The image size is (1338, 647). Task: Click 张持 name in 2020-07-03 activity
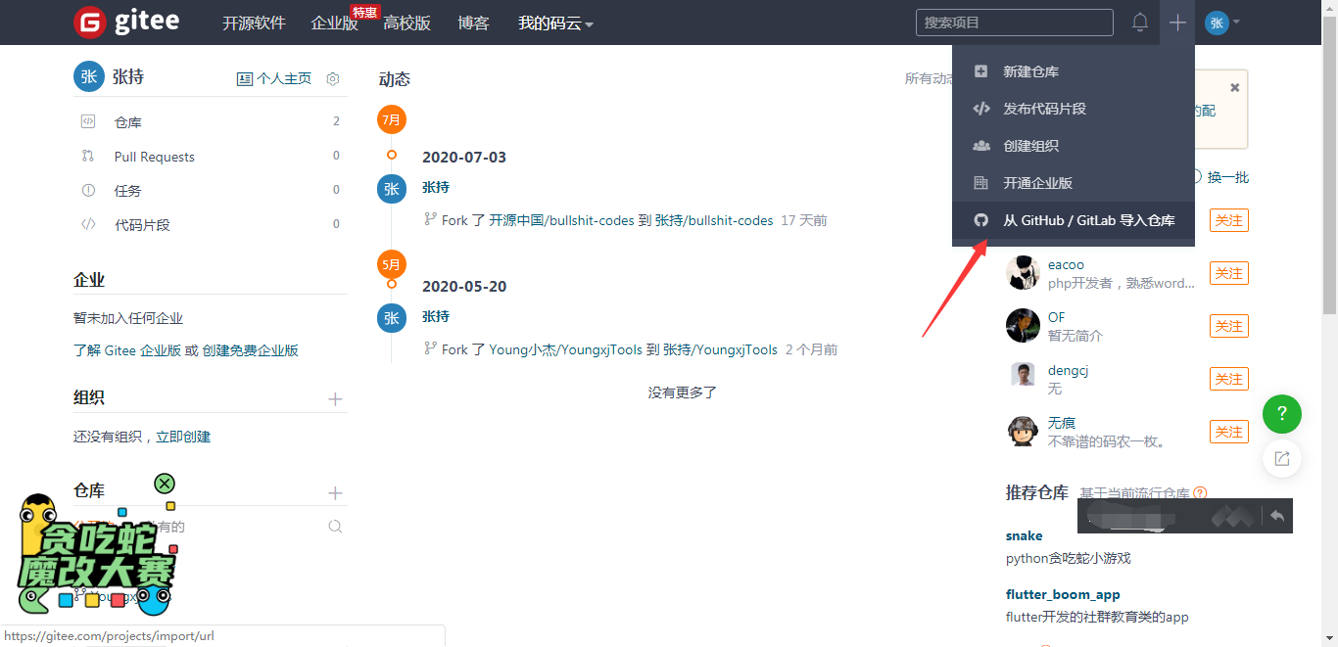point(436,187)
